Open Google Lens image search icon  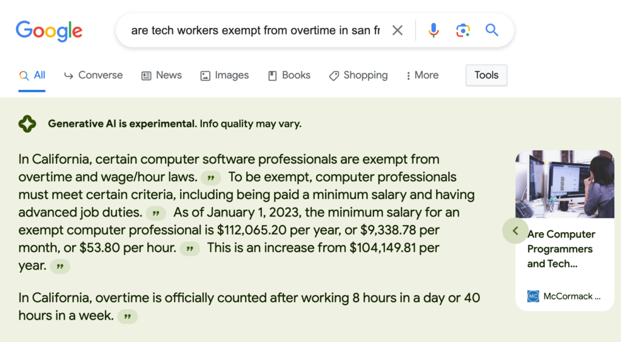tap(463, 30)
